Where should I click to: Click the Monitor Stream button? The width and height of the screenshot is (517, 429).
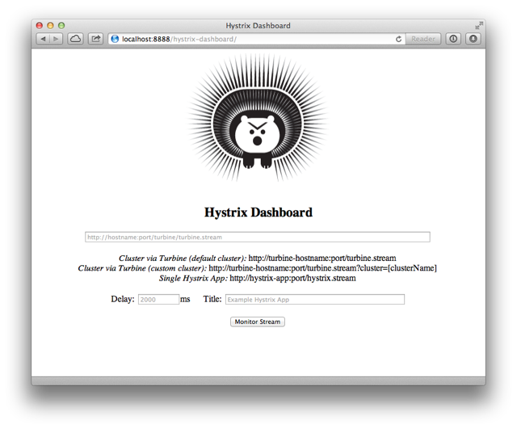258,322
